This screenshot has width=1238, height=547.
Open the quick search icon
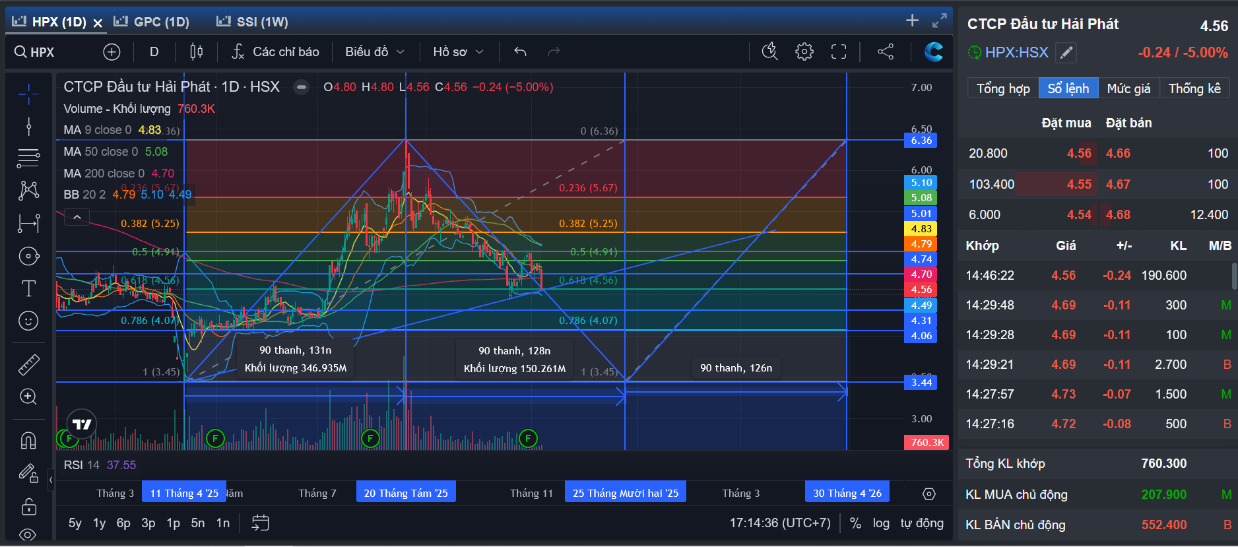click(x=770, y=51)
